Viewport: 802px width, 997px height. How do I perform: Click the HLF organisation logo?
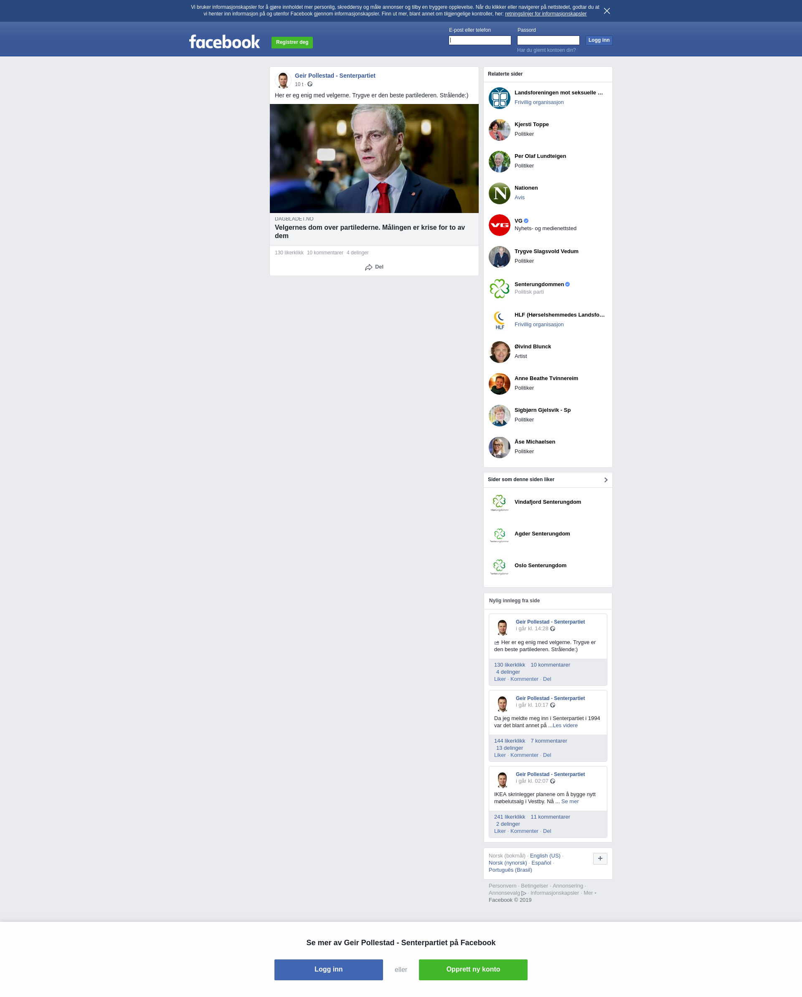[499, 320]
